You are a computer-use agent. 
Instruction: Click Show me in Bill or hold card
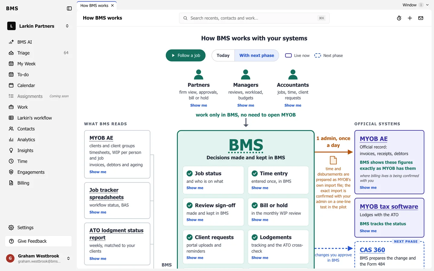click(x=260, y=220)
